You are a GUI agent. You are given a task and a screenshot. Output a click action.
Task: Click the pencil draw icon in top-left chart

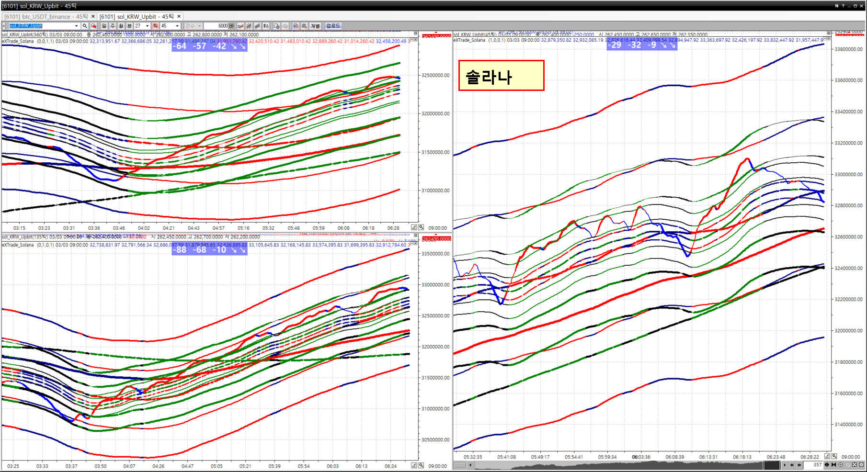(x=414, y=227)
